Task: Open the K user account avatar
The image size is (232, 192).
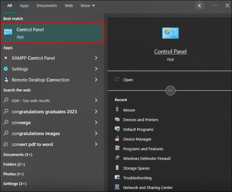Action: [x=199, y=6]
